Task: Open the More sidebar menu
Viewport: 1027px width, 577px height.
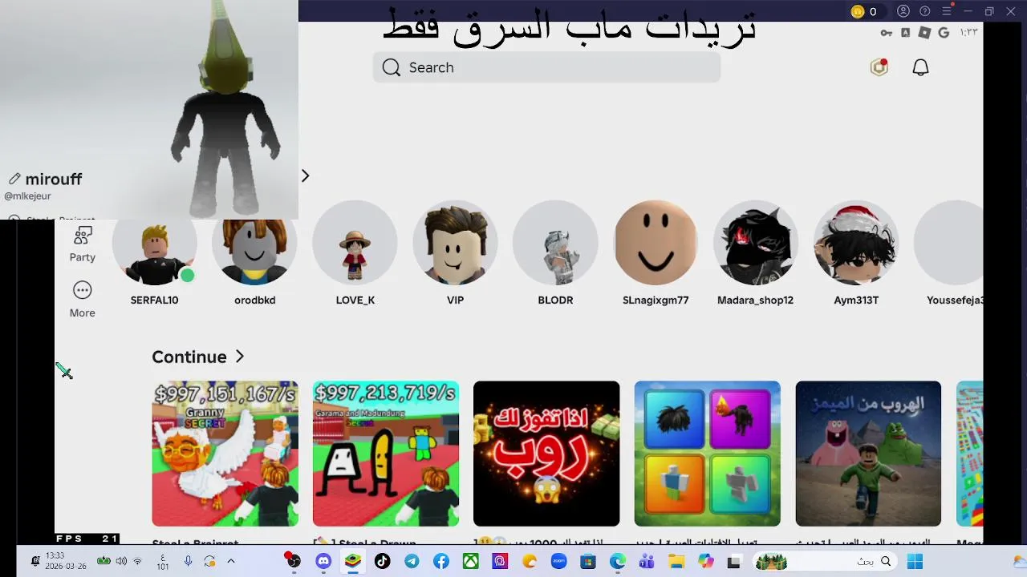Action: [82, 300]
